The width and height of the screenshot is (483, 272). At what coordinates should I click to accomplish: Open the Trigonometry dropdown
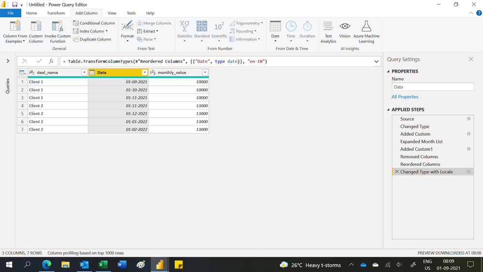246,23
